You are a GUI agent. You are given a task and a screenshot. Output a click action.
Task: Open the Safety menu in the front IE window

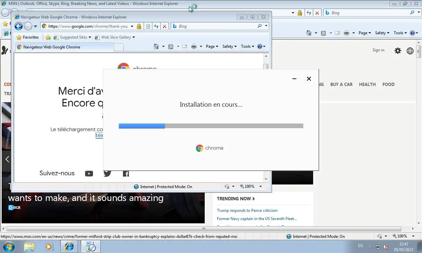(229, 46)
